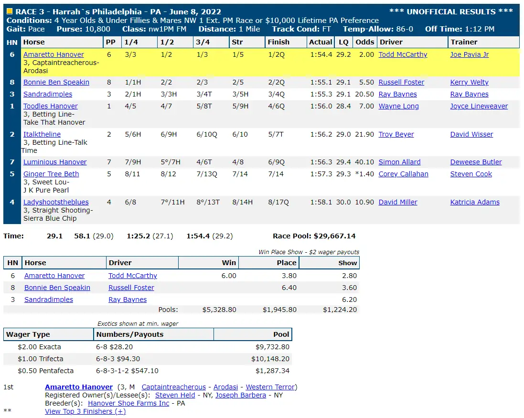
Task: Open breeder Hanover Shoe Farms Inc
Action: 128,403
